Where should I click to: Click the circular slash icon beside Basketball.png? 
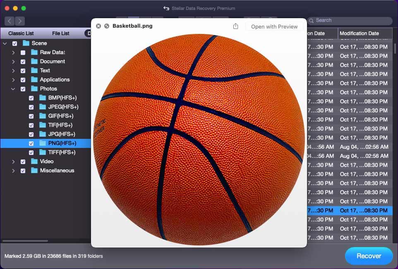coord(107,26)
